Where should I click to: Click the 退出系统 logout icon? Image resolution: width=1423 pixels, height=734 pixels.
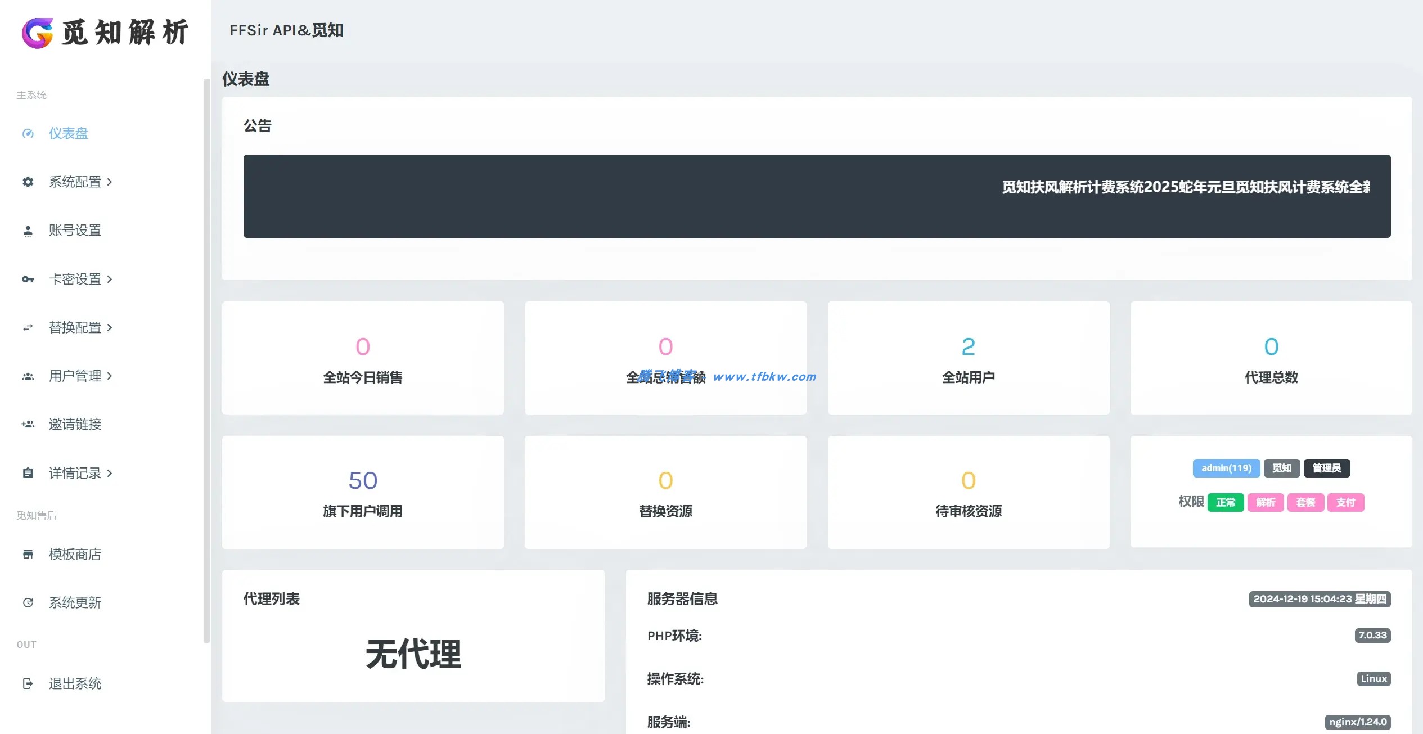[x=28, y=683]
